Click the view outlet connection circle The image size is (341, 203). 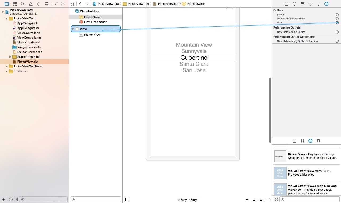click(337, 23)
